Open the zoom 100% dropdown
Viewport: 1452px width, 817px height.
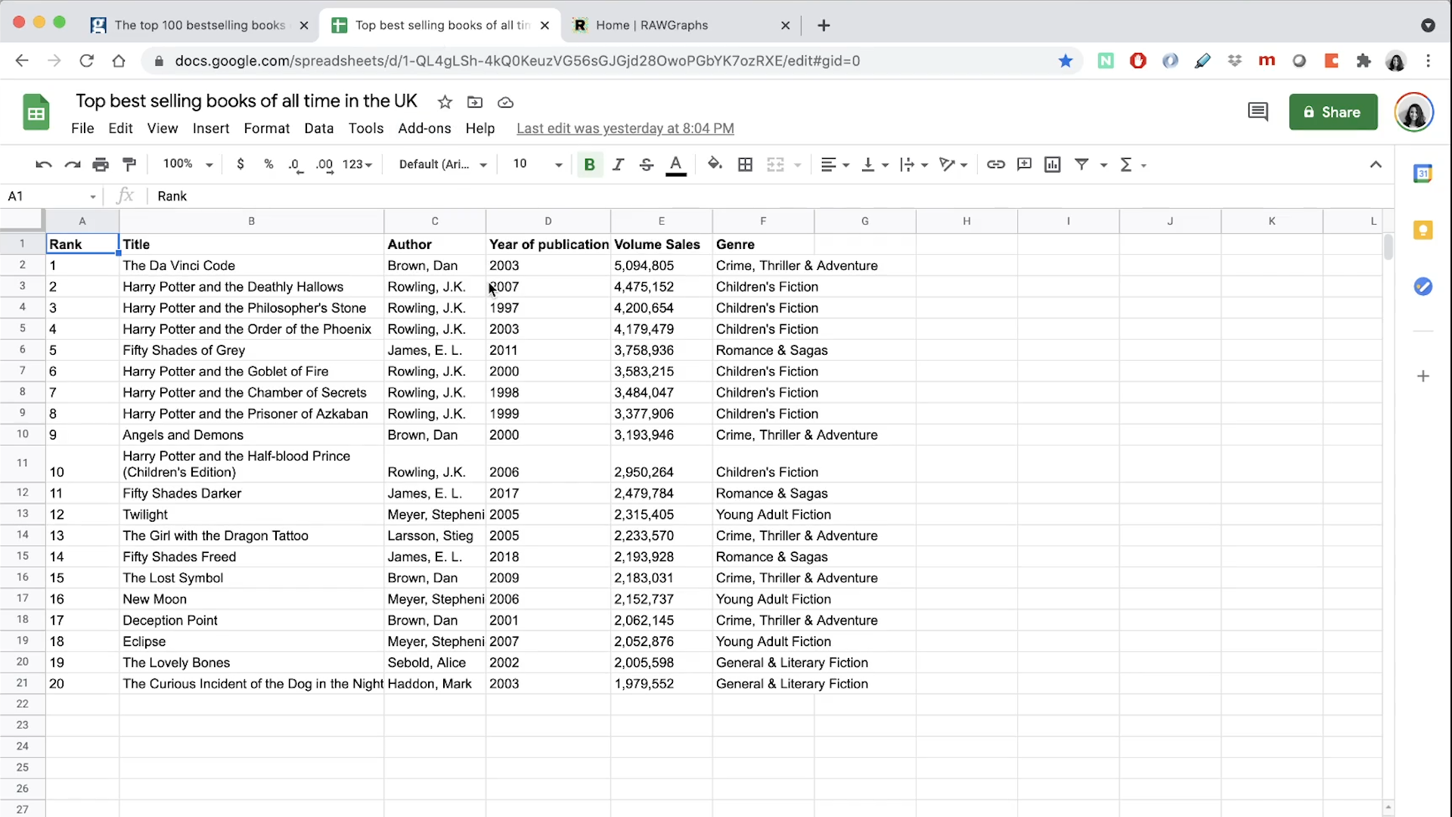188,164
